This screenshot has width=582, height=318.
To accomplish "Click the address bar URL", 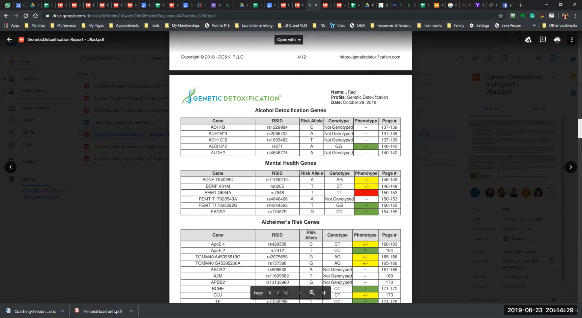I will 134,16.
